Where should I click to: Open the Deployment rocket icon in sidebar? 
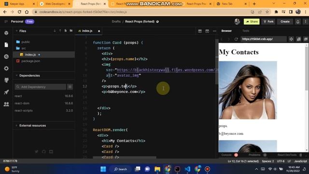pos(6,92)
